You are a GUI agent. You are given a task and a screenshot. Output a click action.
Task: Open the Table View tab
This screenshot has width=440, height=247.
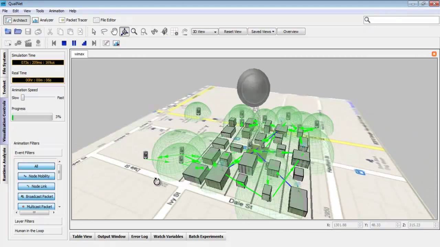(x=82, y=236)
